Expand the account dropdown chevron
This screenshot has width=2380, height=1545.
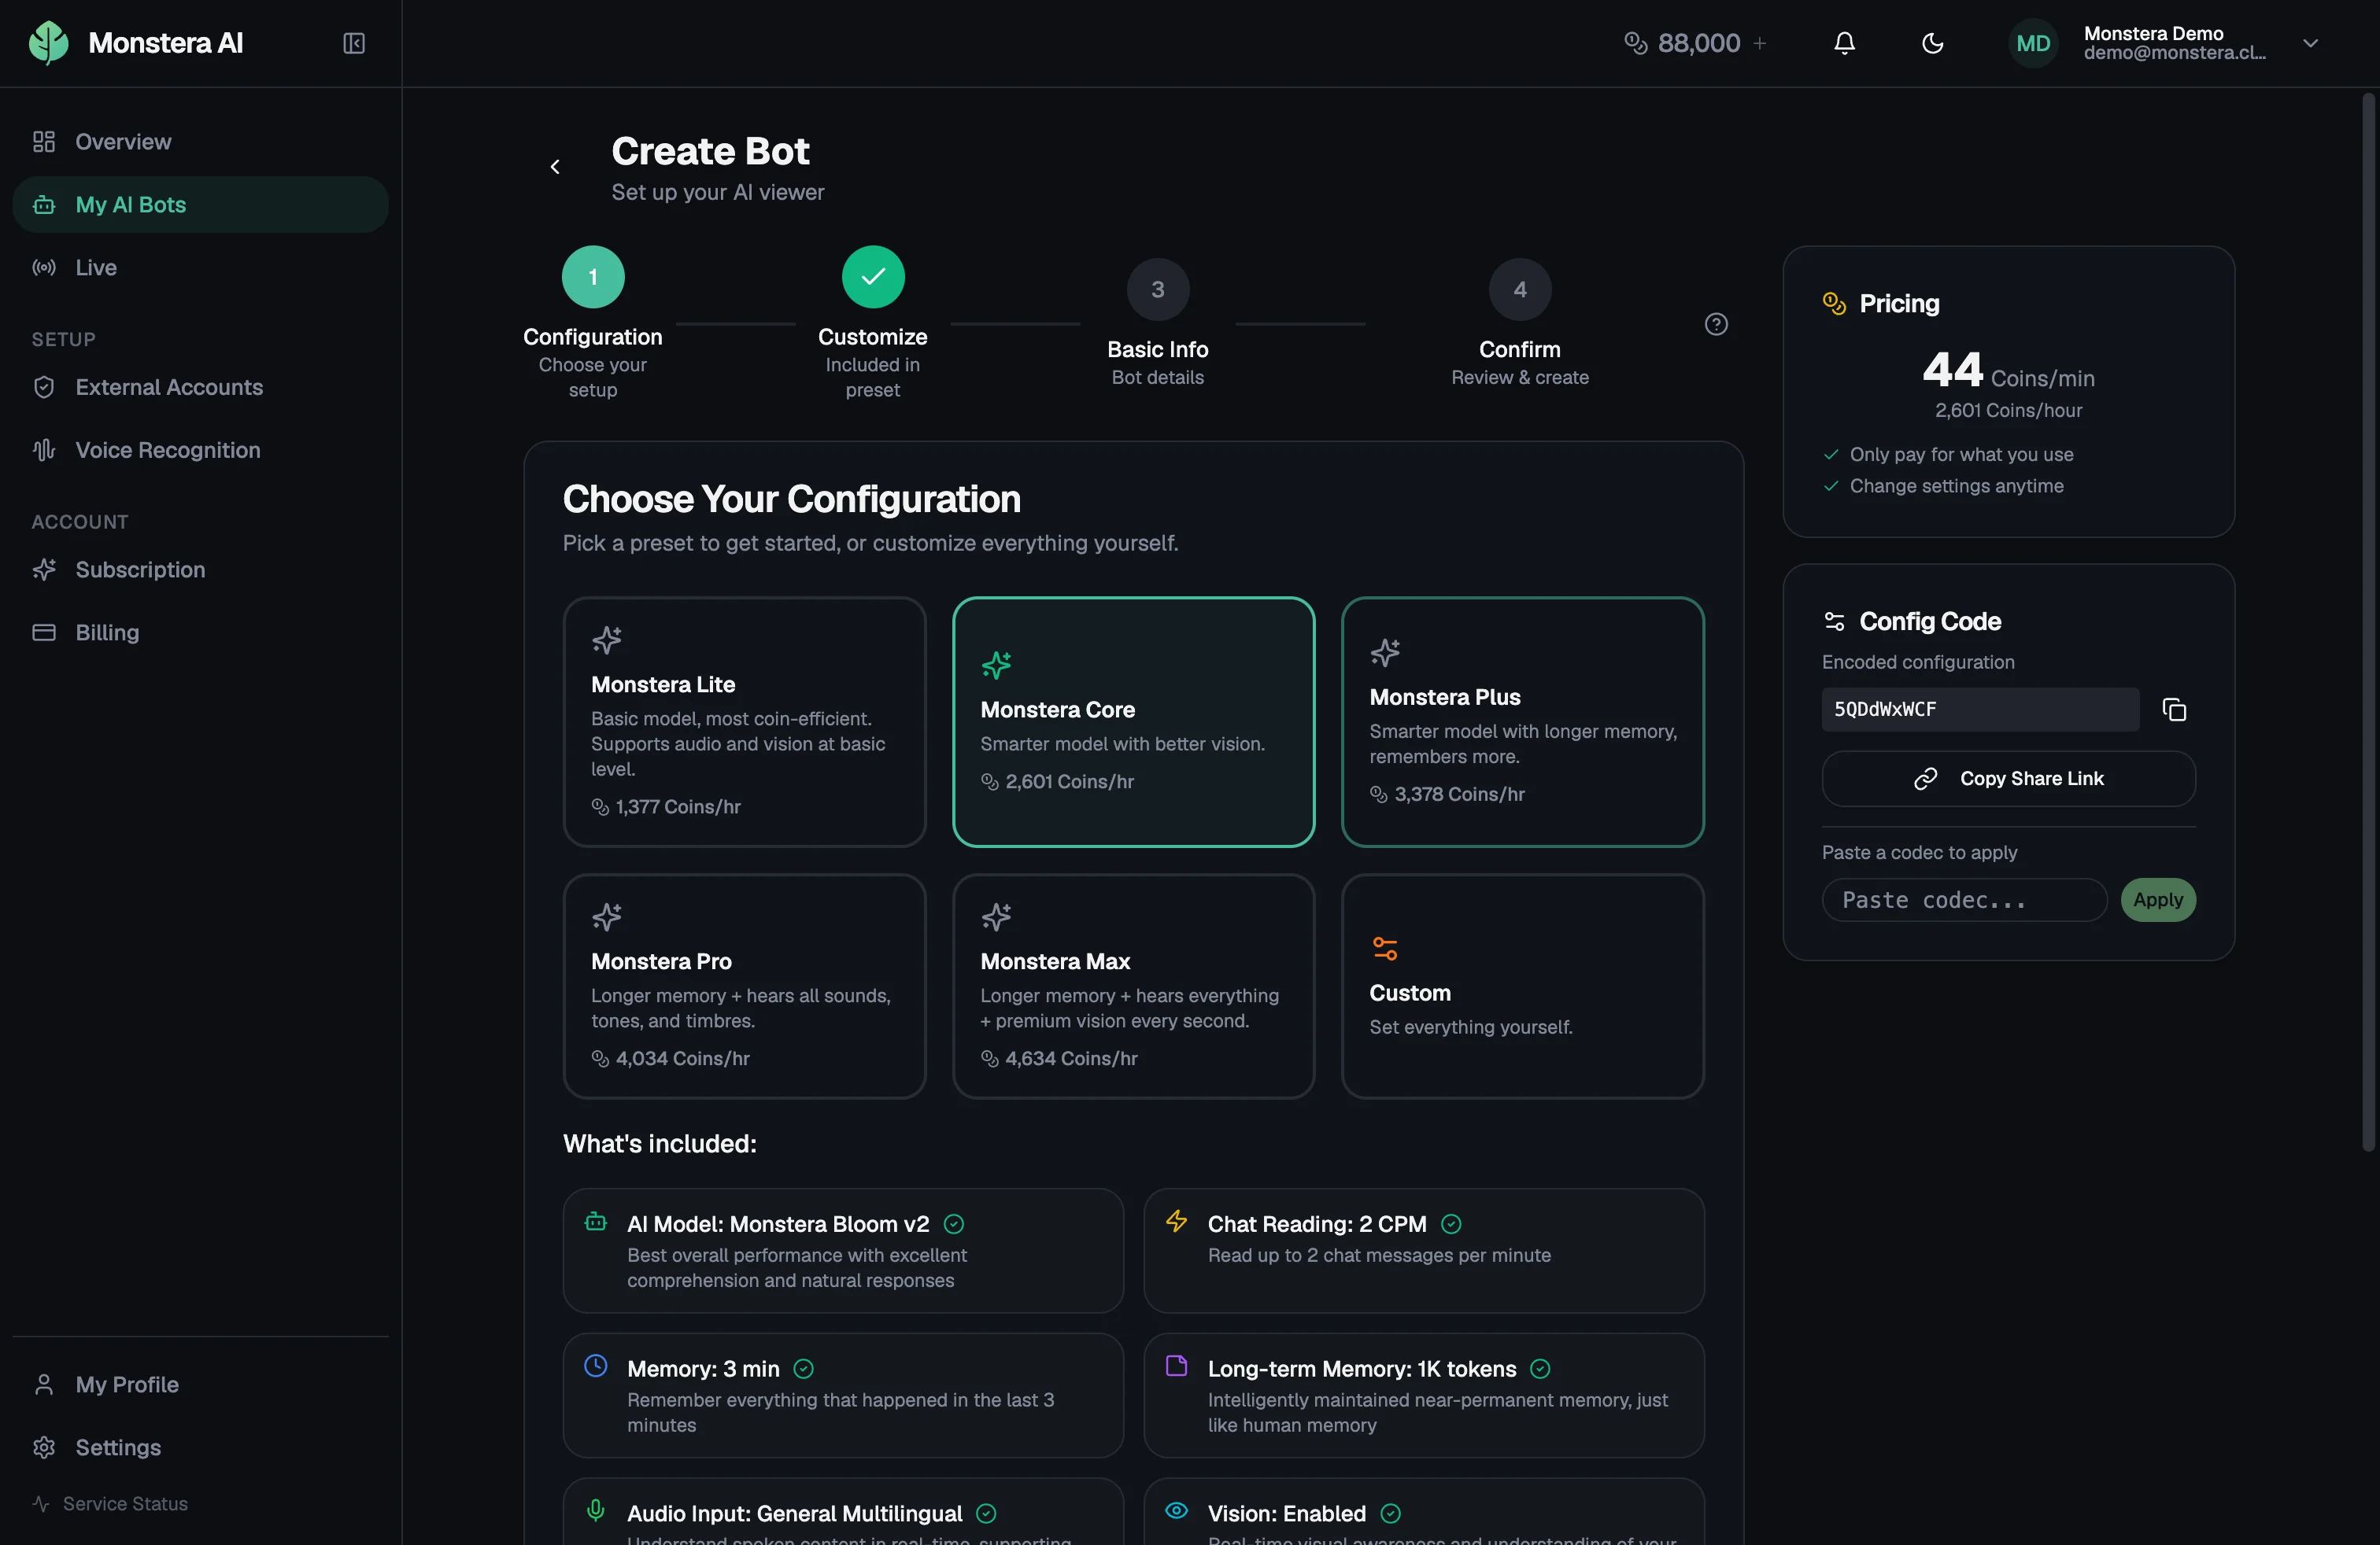[2310, 43]
